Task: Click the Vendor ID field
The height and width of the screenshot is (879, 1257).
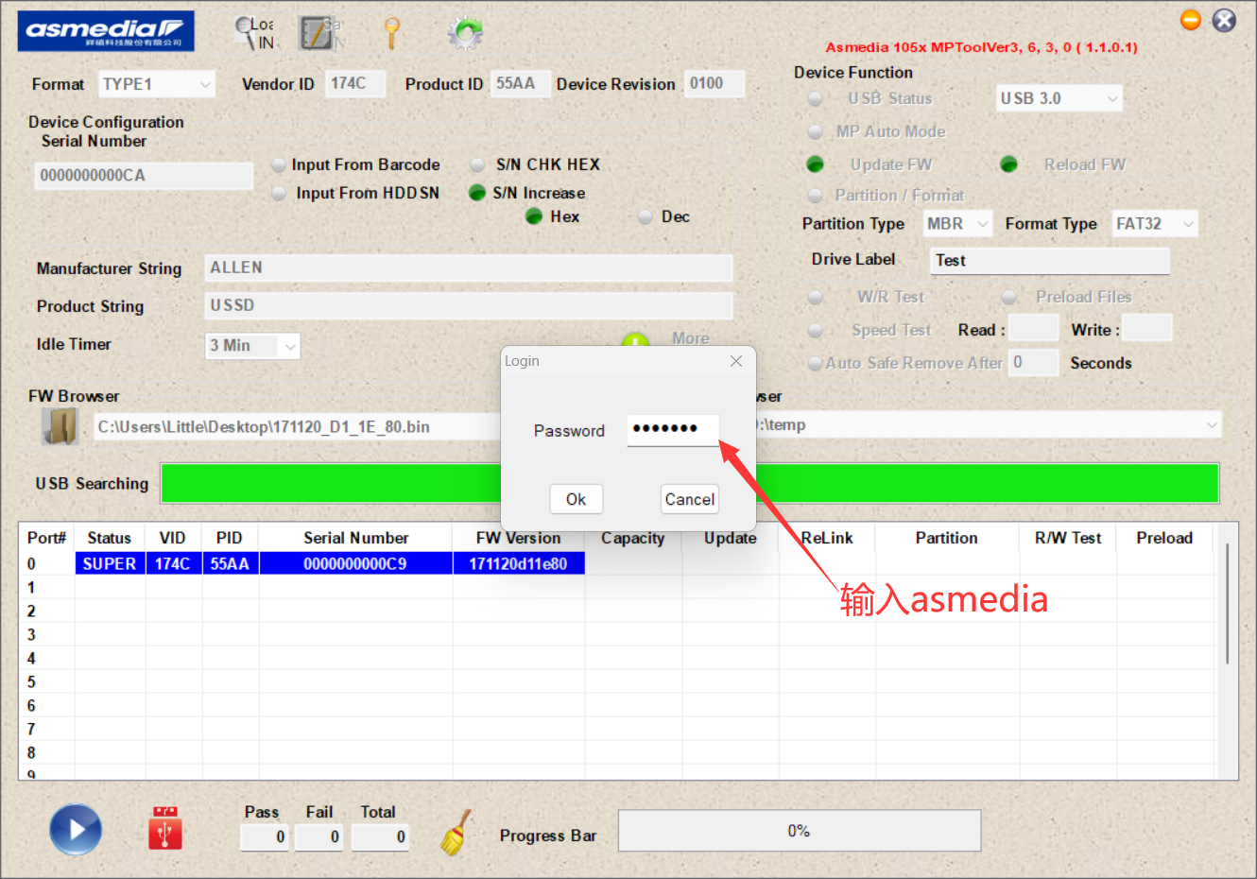Action: (355, 84)
